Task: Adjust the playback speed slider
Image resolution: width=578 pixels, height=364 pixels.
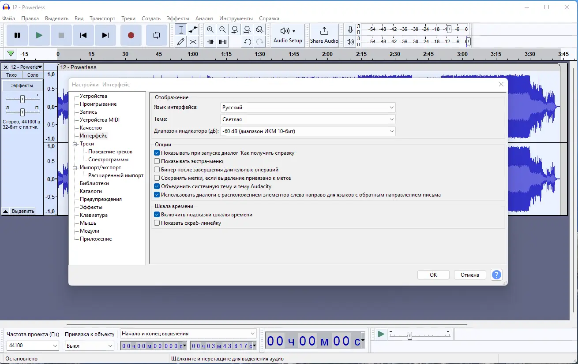Action: coord(410,336)
